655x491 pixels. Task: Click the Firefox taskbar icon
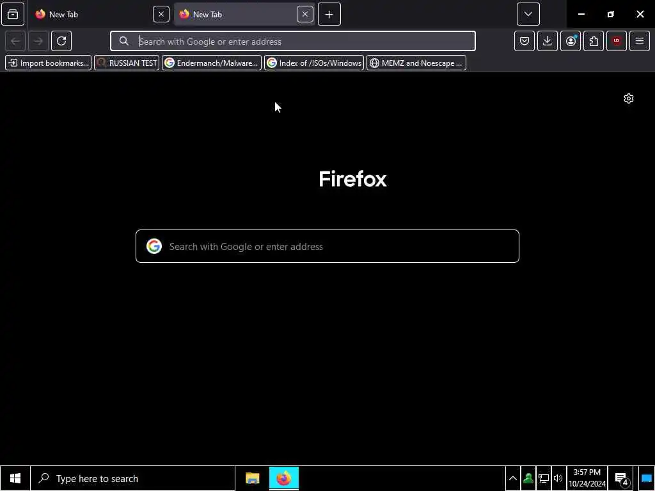click(284, 478)
